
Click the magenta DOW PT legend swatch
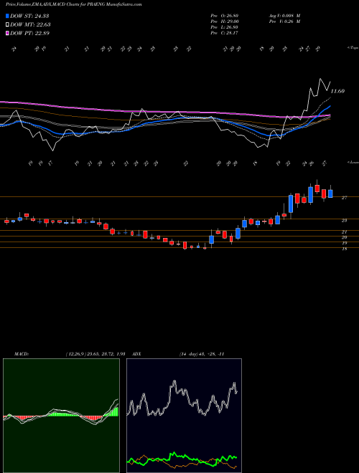(7, 33)
